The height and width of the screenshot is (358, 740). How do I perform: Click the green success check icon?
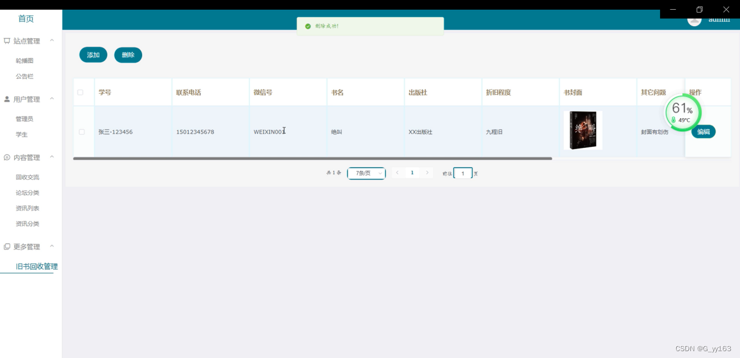[x=308, y=26]
